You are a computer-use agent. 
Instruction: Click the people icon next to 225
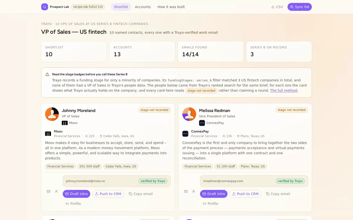(x=86, y=136)
